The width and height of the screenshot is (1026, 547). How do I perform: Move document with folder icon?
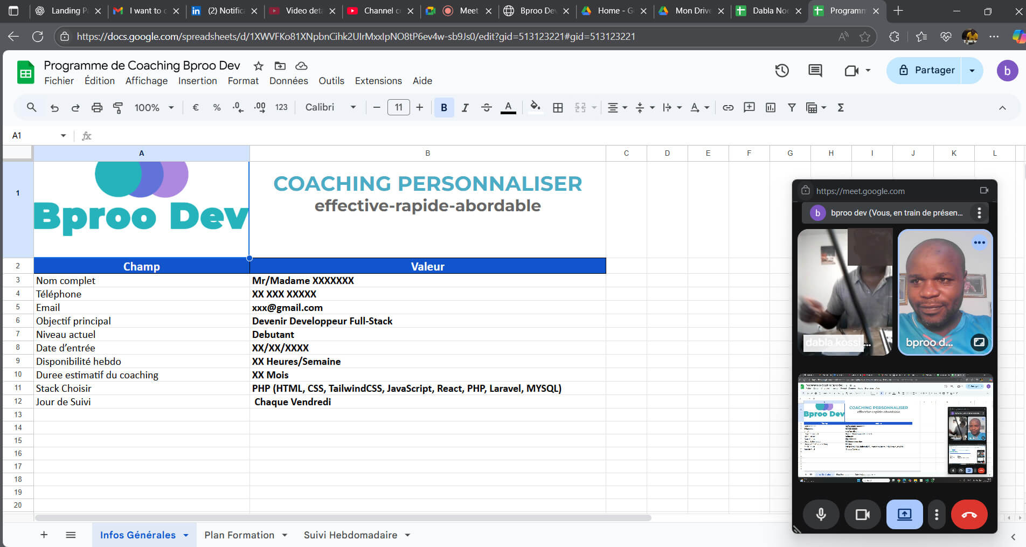280,66
